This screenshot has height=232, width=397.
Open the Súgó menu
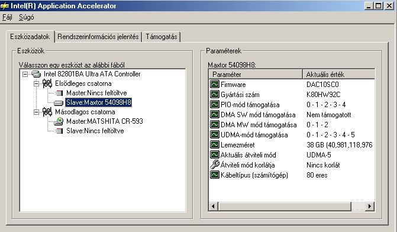[27, 17]
